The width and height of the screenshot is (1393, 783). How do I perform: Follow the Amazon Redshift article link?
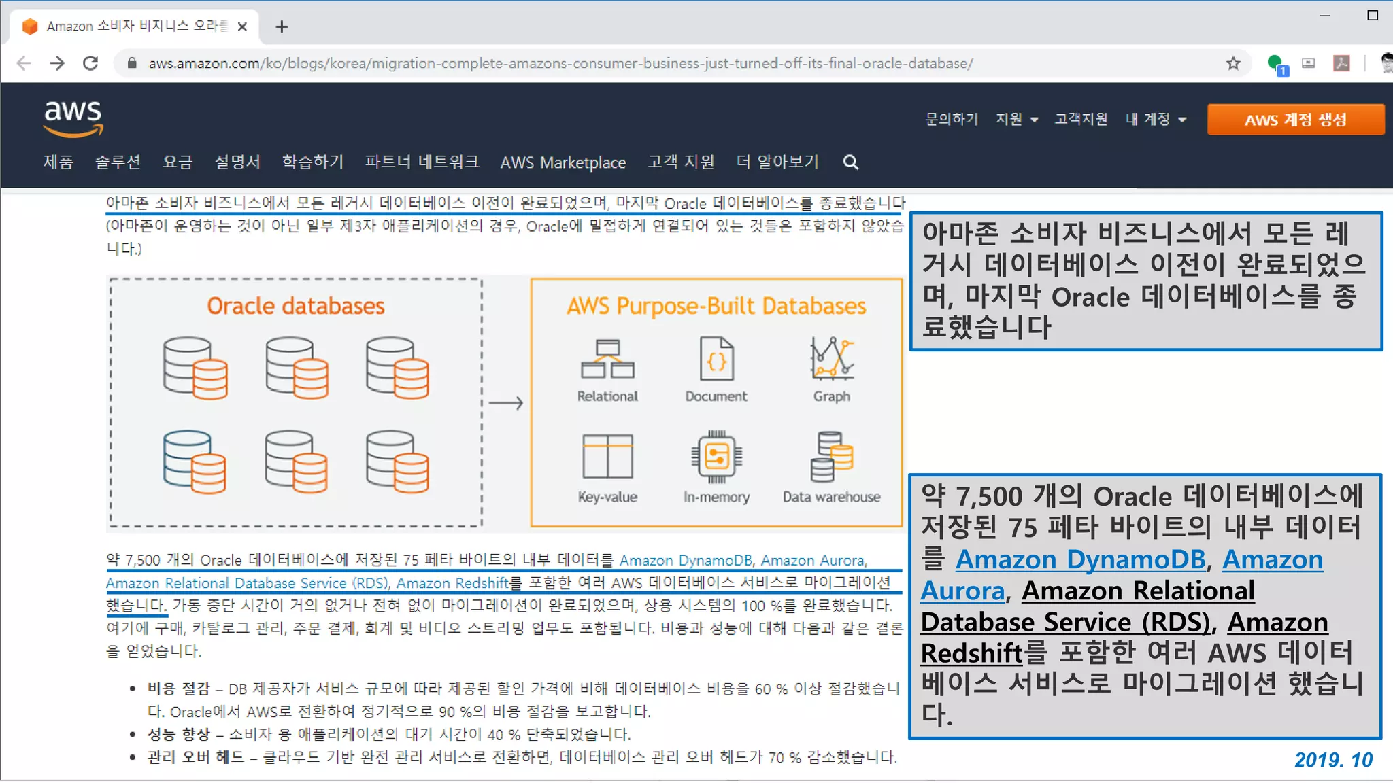[x=452, y=583]
